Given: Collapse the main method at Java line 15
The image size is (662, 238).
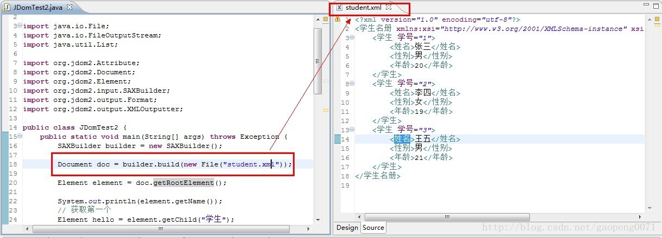Looking at the screenshot, I should 20,137.
